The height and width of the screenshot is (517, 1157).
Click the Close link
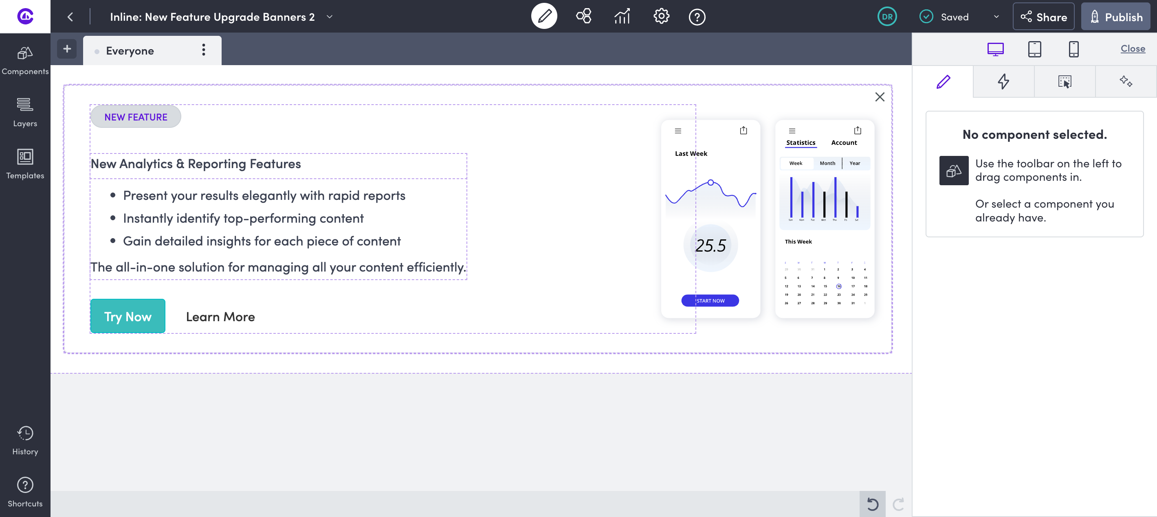(1132, 48)
